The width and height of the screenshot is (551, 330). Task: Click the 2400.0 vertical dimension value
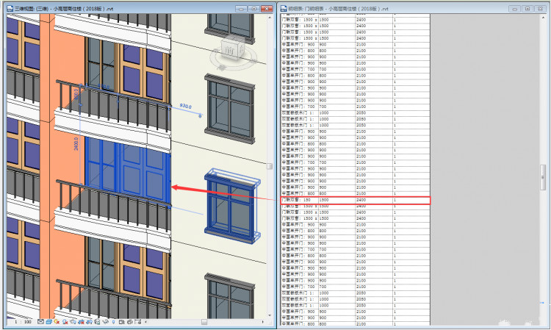tap(76, 144)
